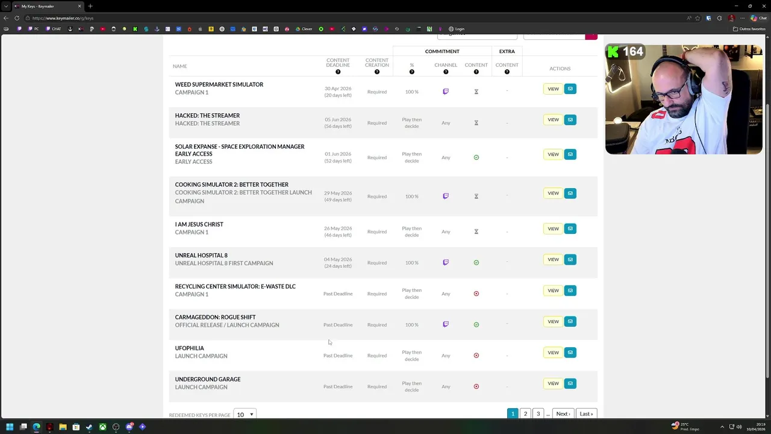Click Twitch icon in Carmageddon row
The height and width of the screenshot is (434, 771).
(446, 324)
